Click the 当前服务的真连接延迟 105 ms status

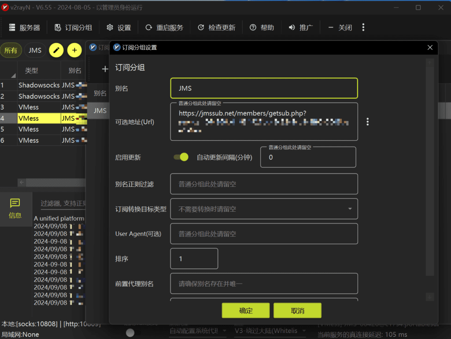coord(362,335)
